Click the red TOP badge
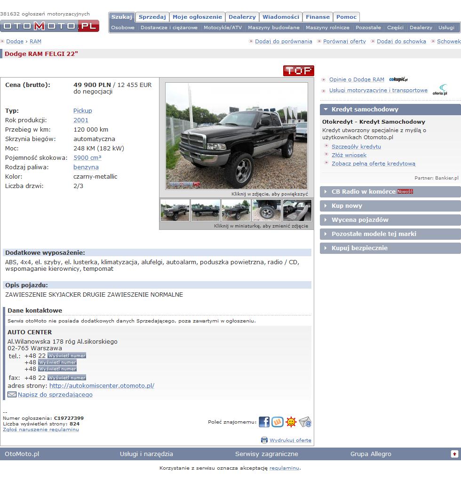The image size is (461, 480). pos(299,71)
